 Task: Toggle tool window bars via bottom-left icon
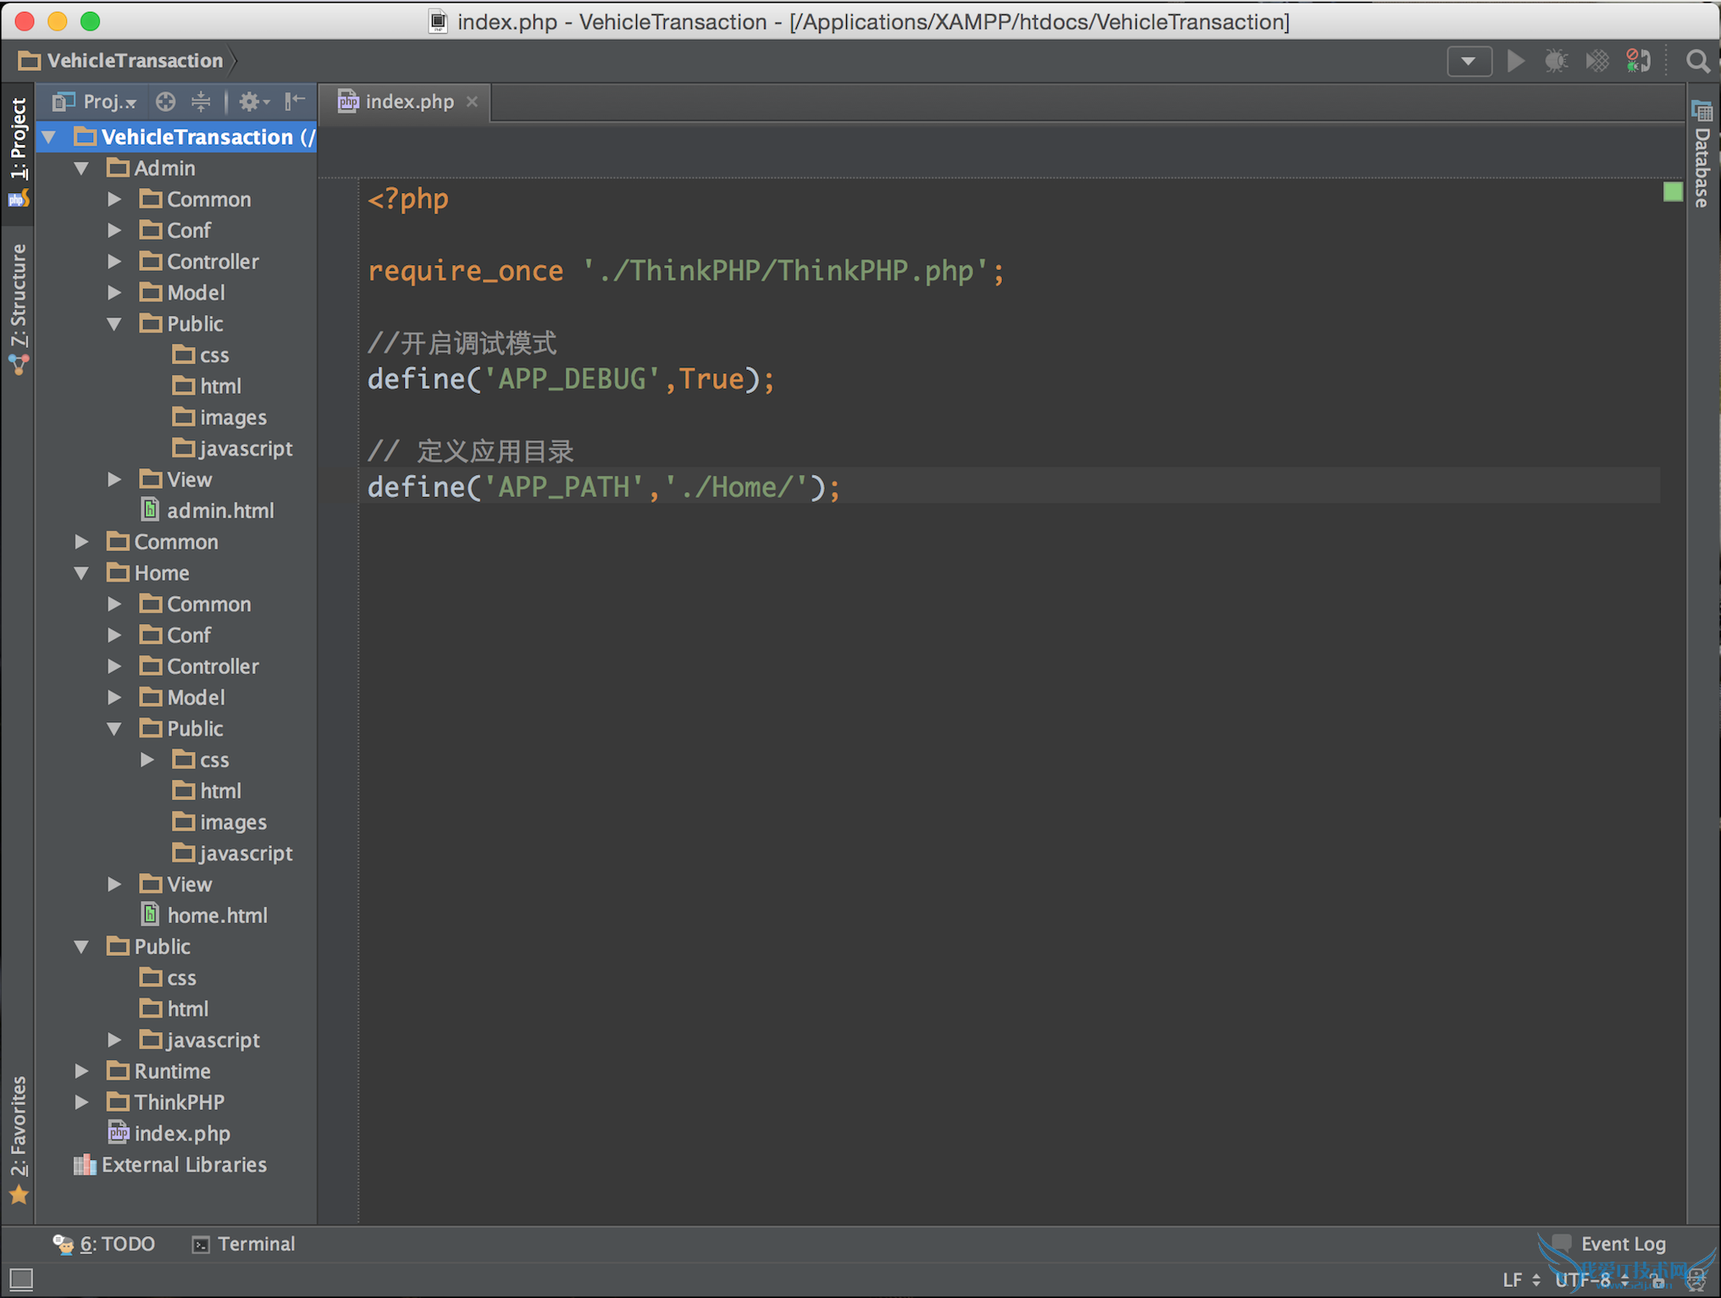21,1279
